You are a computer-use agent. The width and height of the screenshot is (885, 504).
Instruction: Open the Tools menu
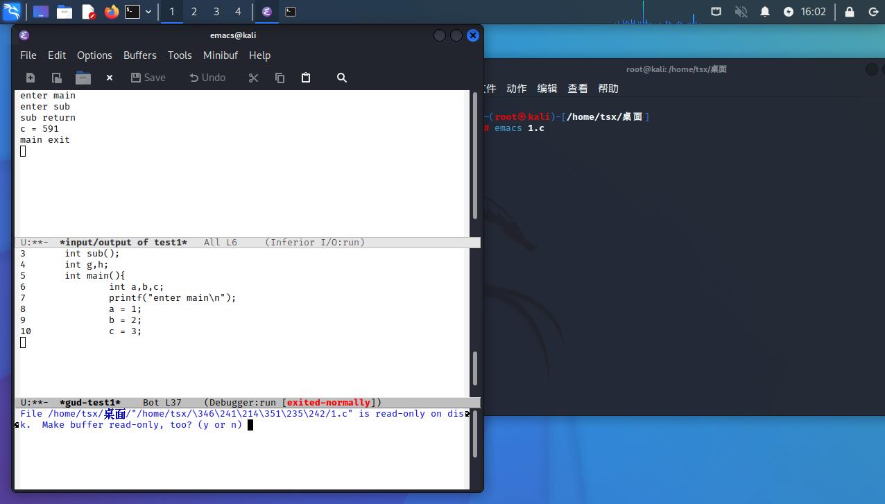[x=180, y=55]
